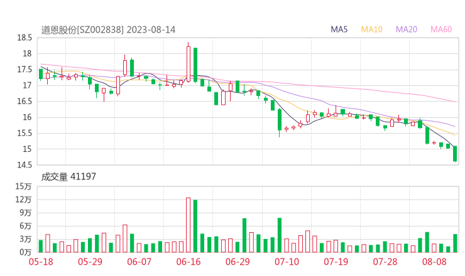Click the 08-08 date axis label
Viewport: 465px width, 276px height.
(434, 262)
